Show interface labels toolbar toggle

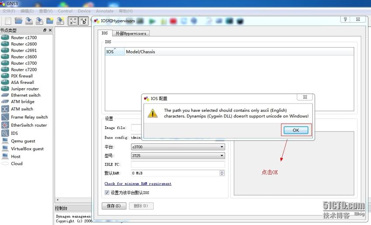pos(73,21)
